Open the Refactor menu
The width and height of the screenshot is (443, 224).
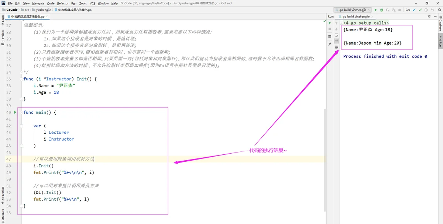click(x=63, y=3)
